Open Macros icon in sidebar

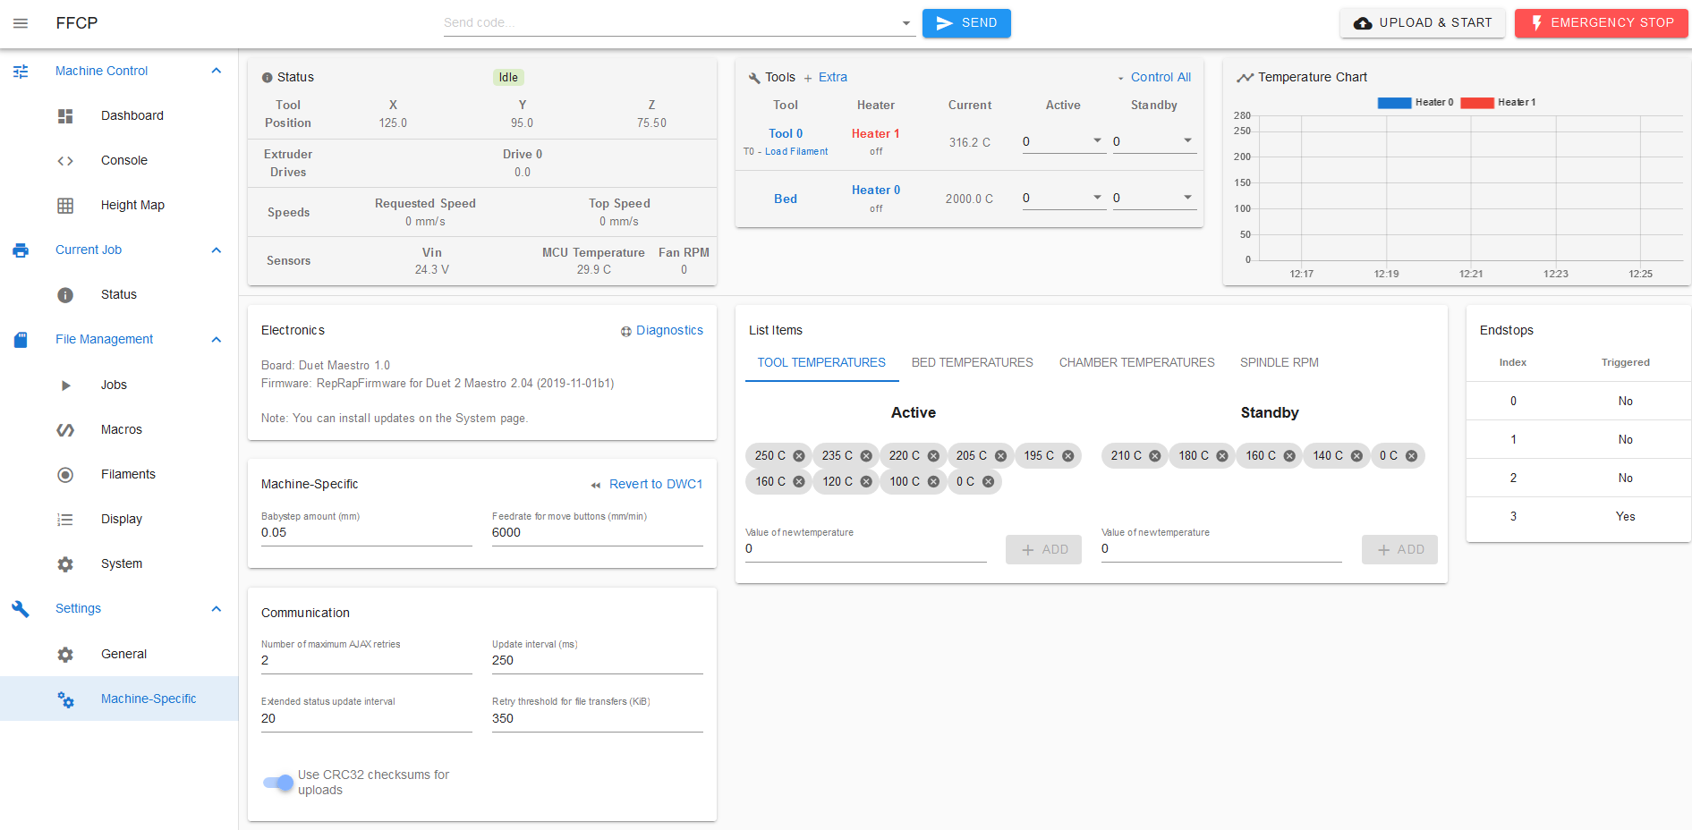[65, 430]
